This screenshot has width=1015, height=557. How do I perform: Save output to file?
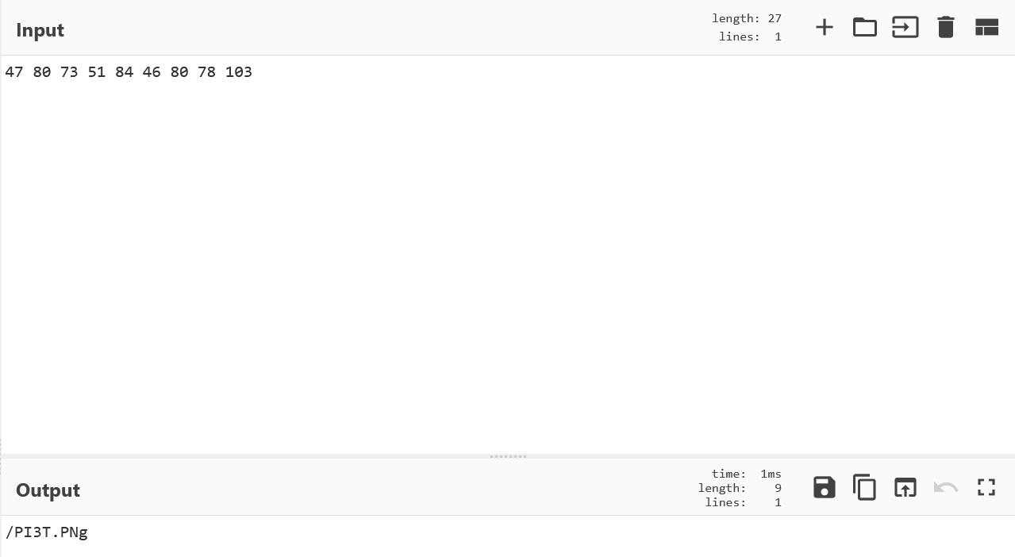click(x=825, y=487)
